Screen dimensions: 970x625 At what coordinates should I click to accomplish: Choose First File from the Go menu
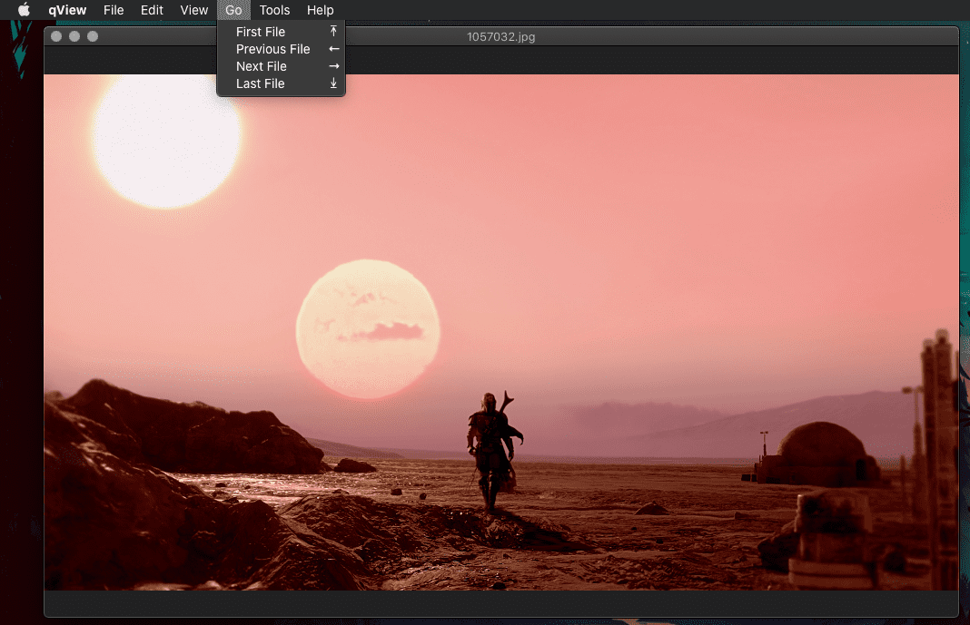pyautogui.click(x=281, y=32)
